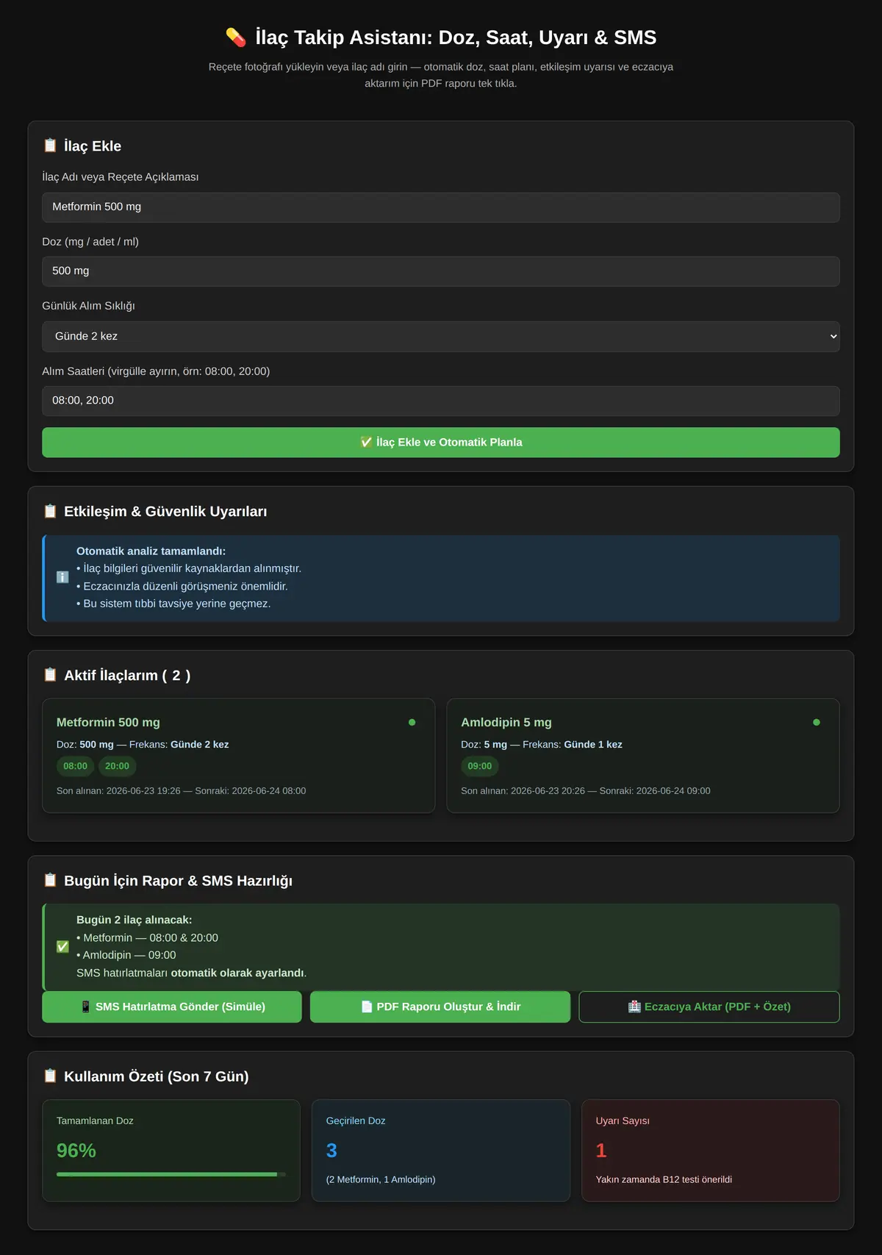
Task: Click the Geçirilen Doz value 3
Action: click(x=331, y=1151)
